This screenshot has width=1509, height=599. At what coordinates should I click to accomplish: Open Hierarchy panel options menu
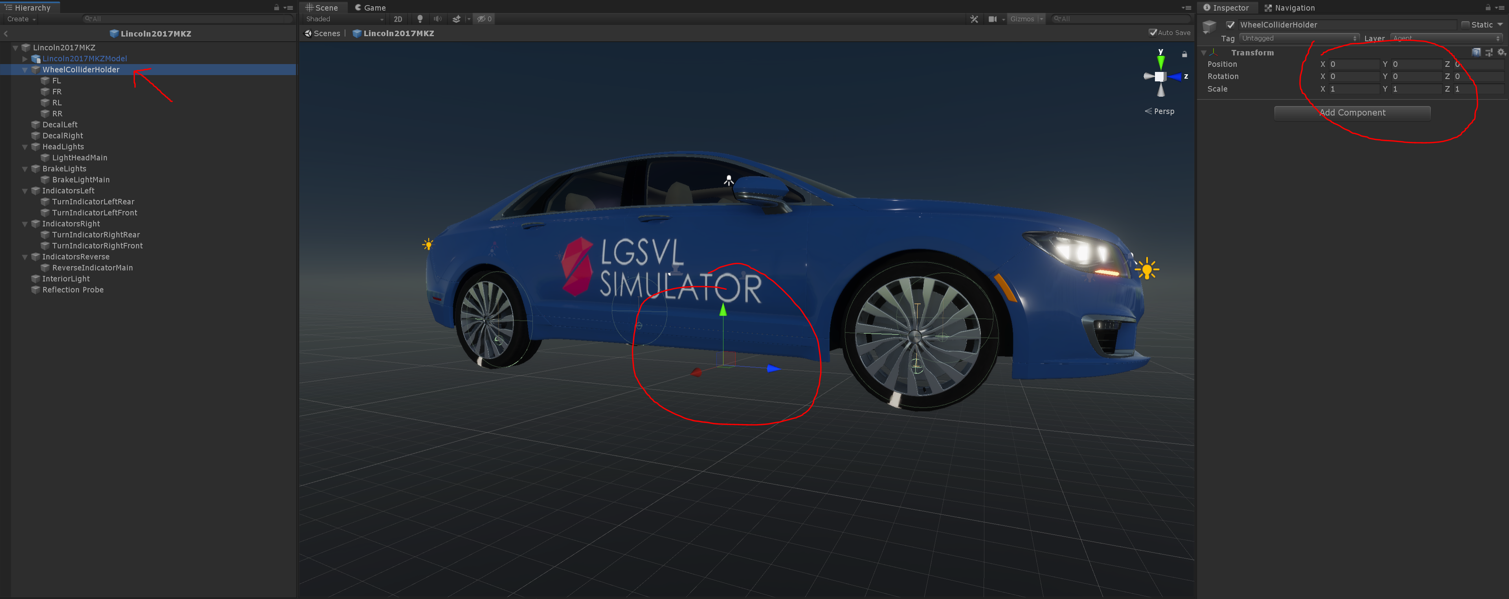tap(288, 7)
